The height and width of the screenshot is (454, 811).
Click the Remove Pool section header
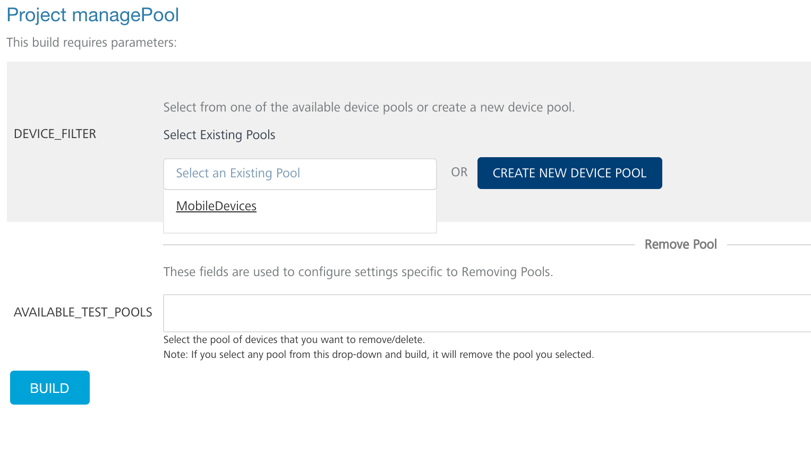pyautogui.click(x=680, y=244)
